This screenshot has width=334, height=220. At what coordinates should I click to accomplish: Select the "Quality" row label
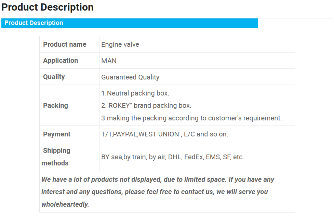coord(54,77)
